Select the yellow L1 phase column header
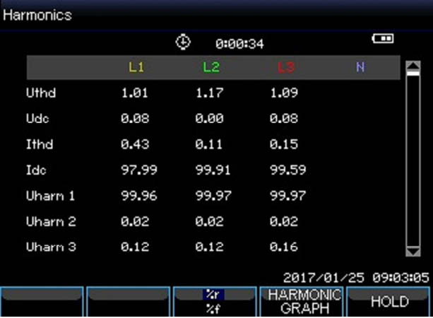This screenshot has width=433, height=318. click(136, 67)
